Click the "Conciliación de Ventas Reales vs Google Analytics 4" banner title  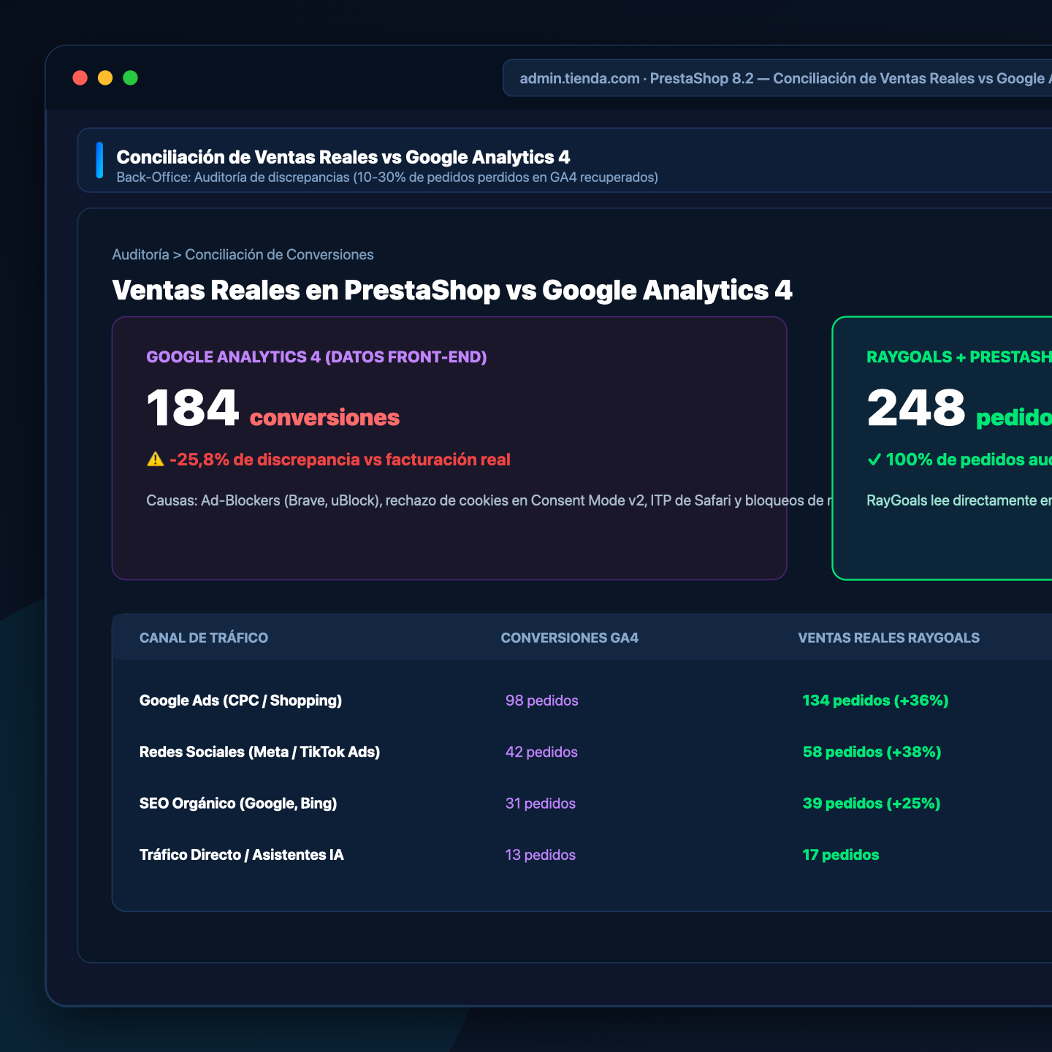(x=343, y=157)
